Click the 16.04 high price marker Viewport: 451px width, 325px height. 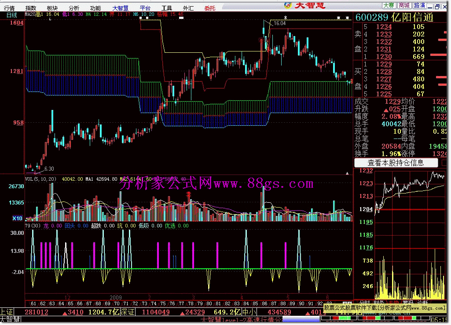(x=279, y=23)
